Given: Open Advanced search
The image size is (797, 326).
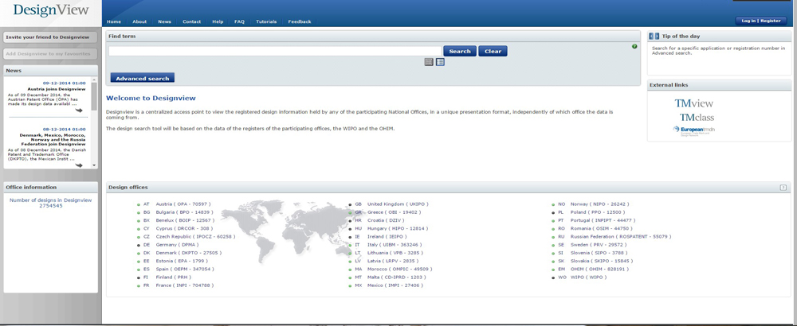Looking at the screenshot, I should [143, 79].
